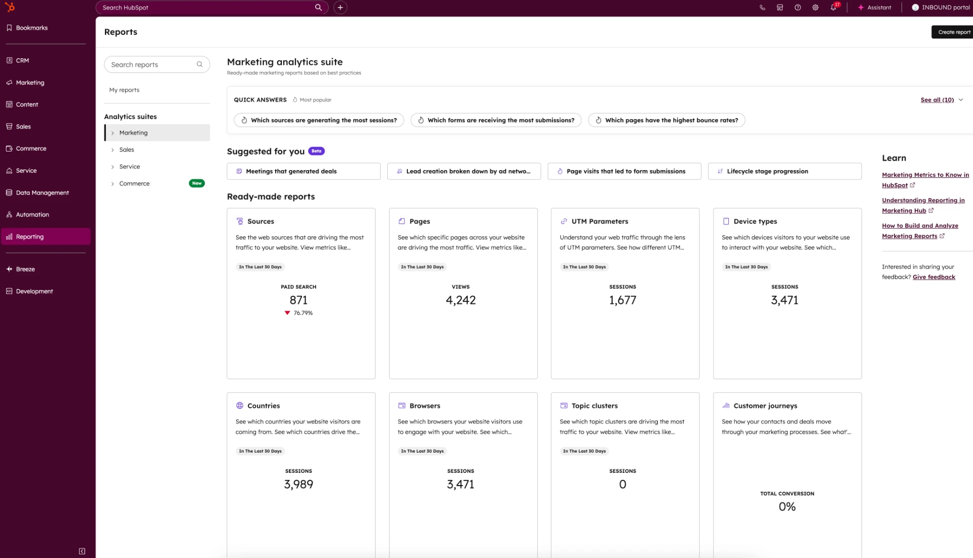The width and height of the screenshot is (973, 558).
Task: Click the Browsers report icon
Action: (x=402, y=405)
